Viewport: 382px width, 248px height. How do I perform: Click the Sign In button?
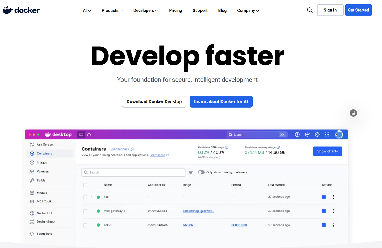click(x=330, y=10)
